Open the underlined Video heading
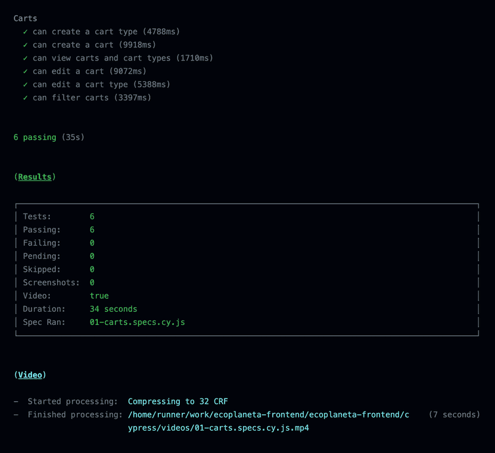Screen dimensions: 495x453 [30, 375]
